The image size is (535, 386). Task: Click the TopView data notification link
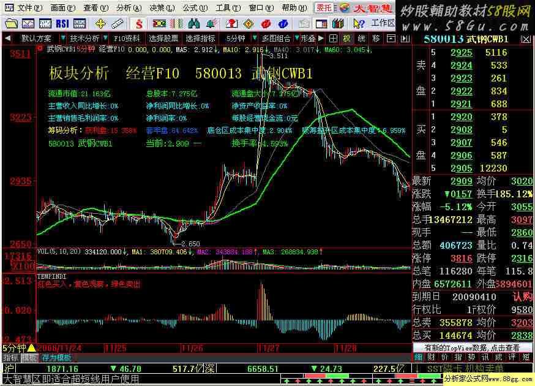click(472, 348)
